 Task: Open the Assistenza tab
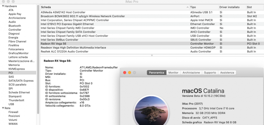point(227,73)
